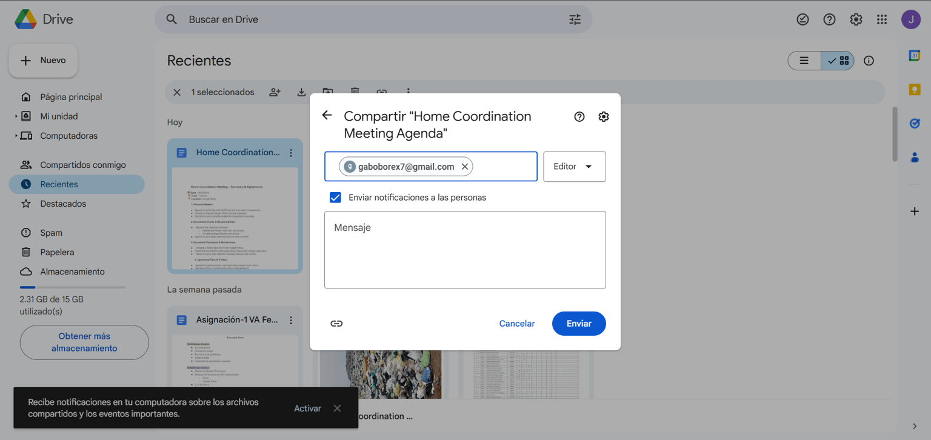Open Google Tasks side panel icon
The image size is (931, 440).
coord(915,124)
